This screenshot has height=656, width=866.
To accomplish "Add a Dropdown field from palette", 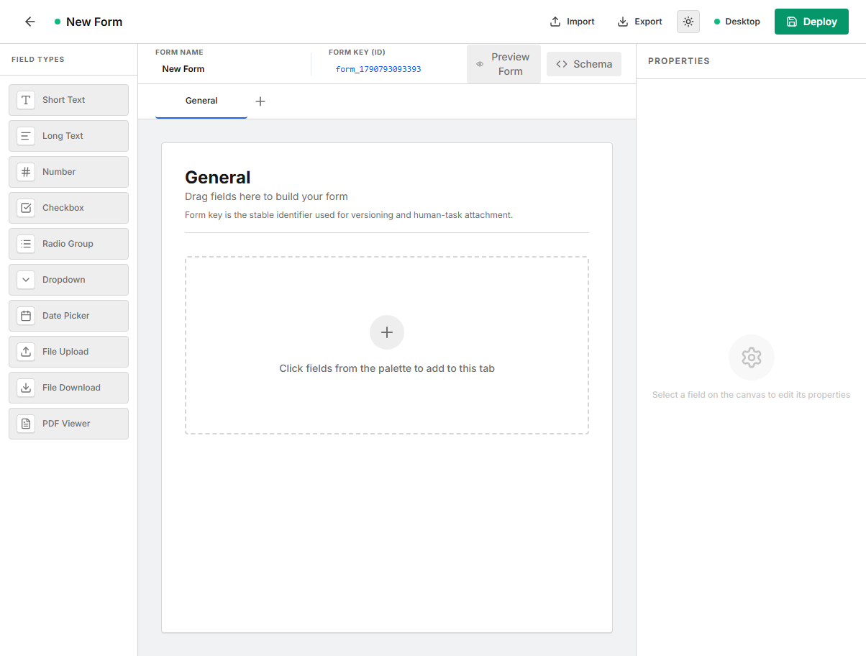I will coord(68,280).
